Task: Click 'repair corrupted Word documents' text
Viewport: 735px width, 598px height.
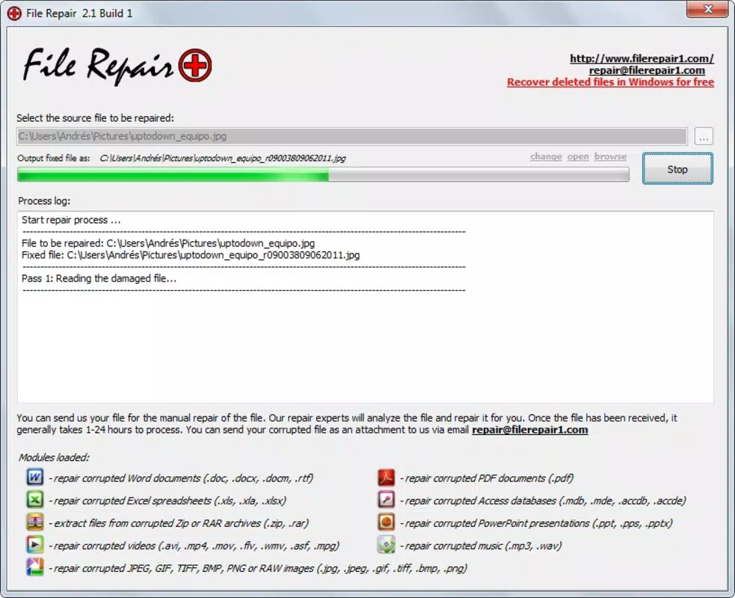Action: pyautogui.click(x=181, y=478)
